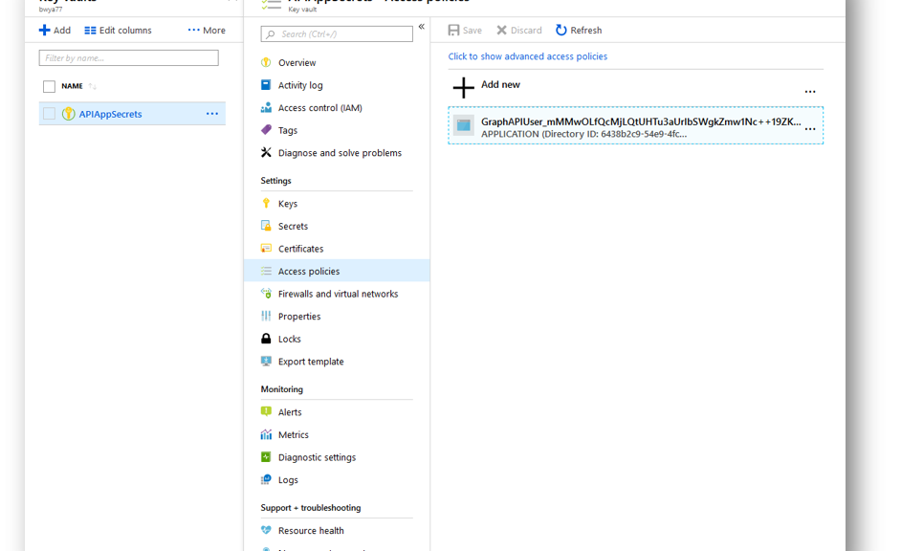This screenshot has height=551, width=901.
Task: Tick the APIAppSecrets row checkbox
Action: [49, 114]
